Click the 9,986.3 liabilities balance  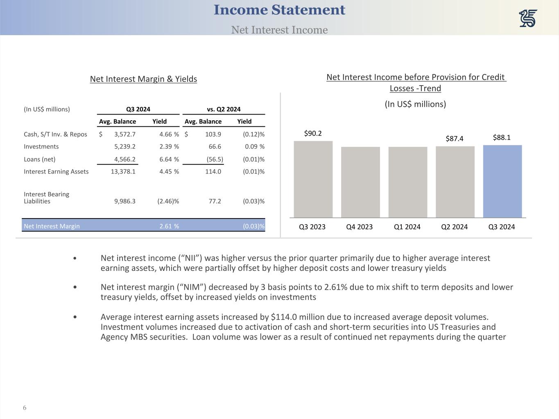125,201
